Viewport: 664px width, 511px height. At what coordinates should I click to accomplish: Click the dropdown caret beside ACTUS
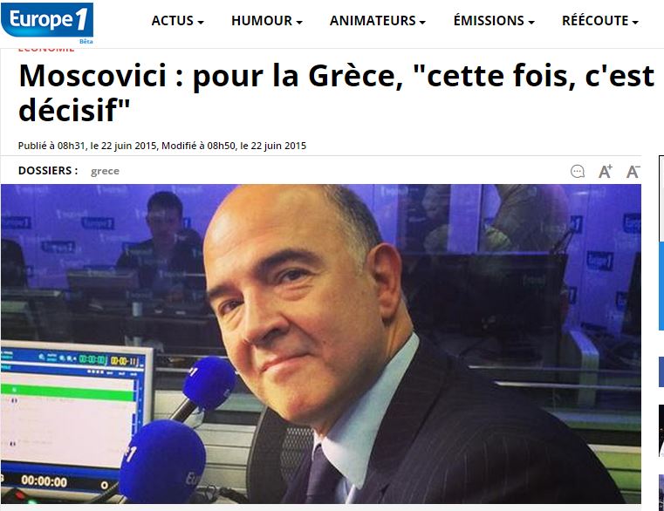[201, 22]
